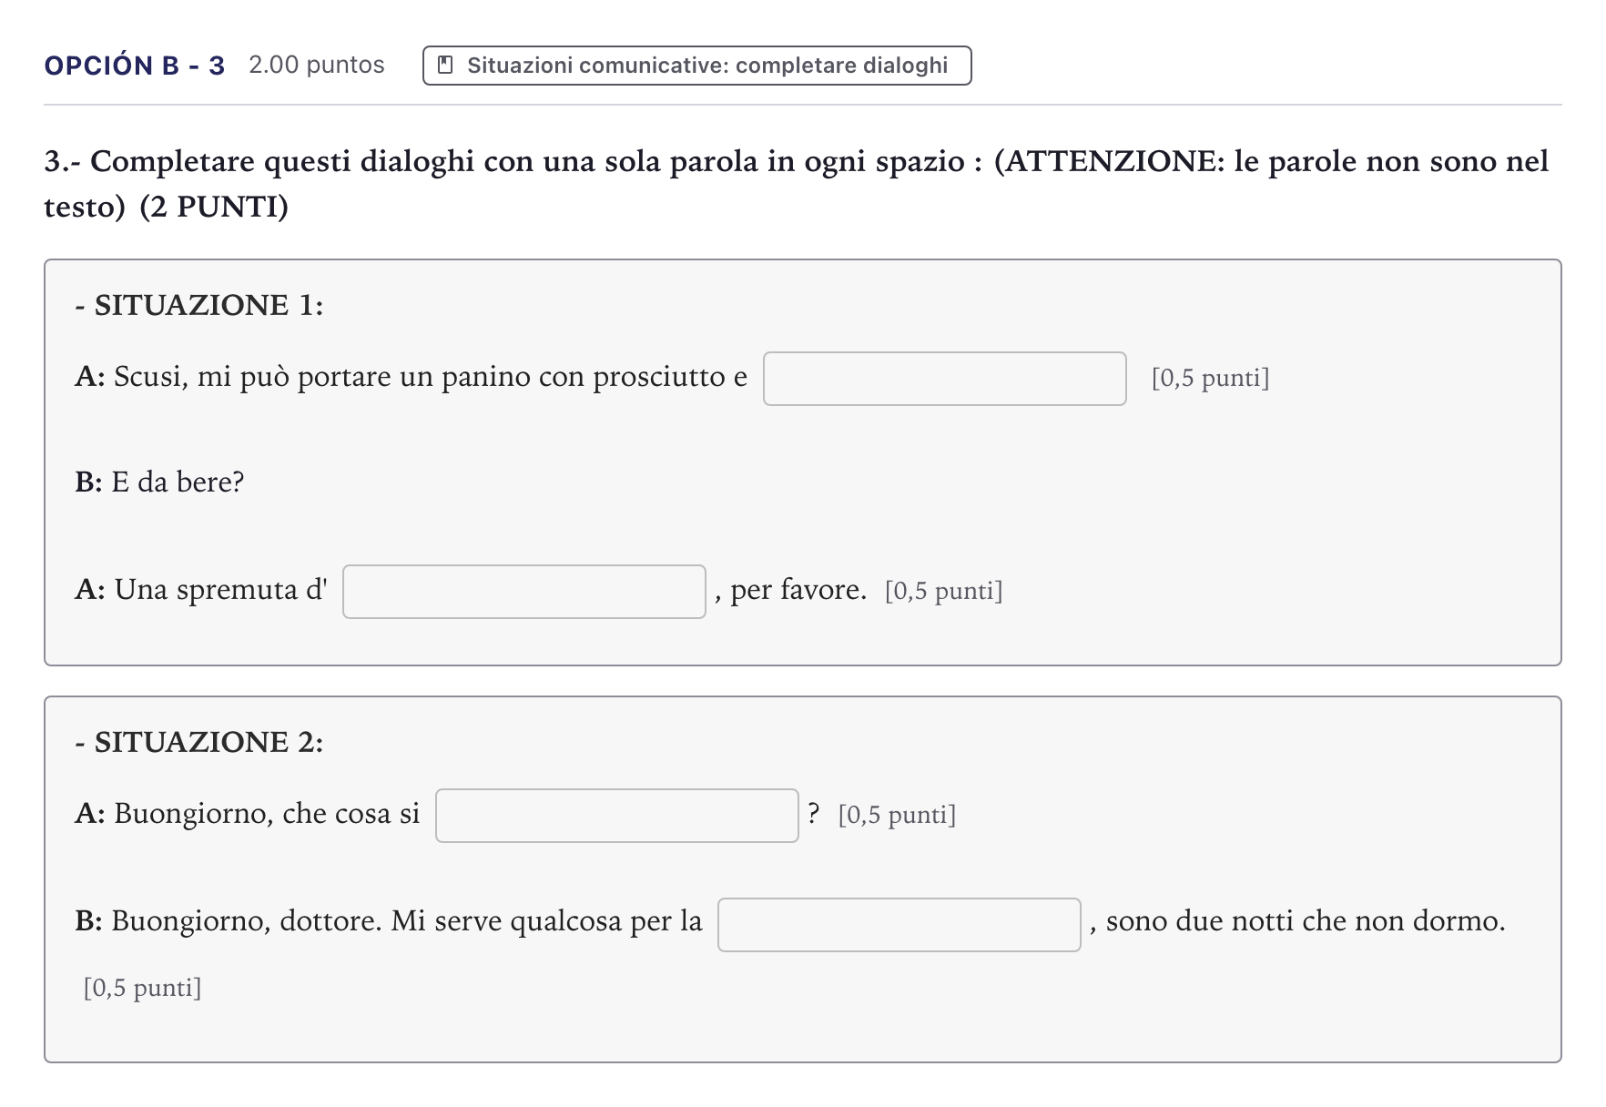Screen dimensions: 1606x1107
Task: Click '[0,5 punti]' after the question mark
Action: tap(897, 815)
